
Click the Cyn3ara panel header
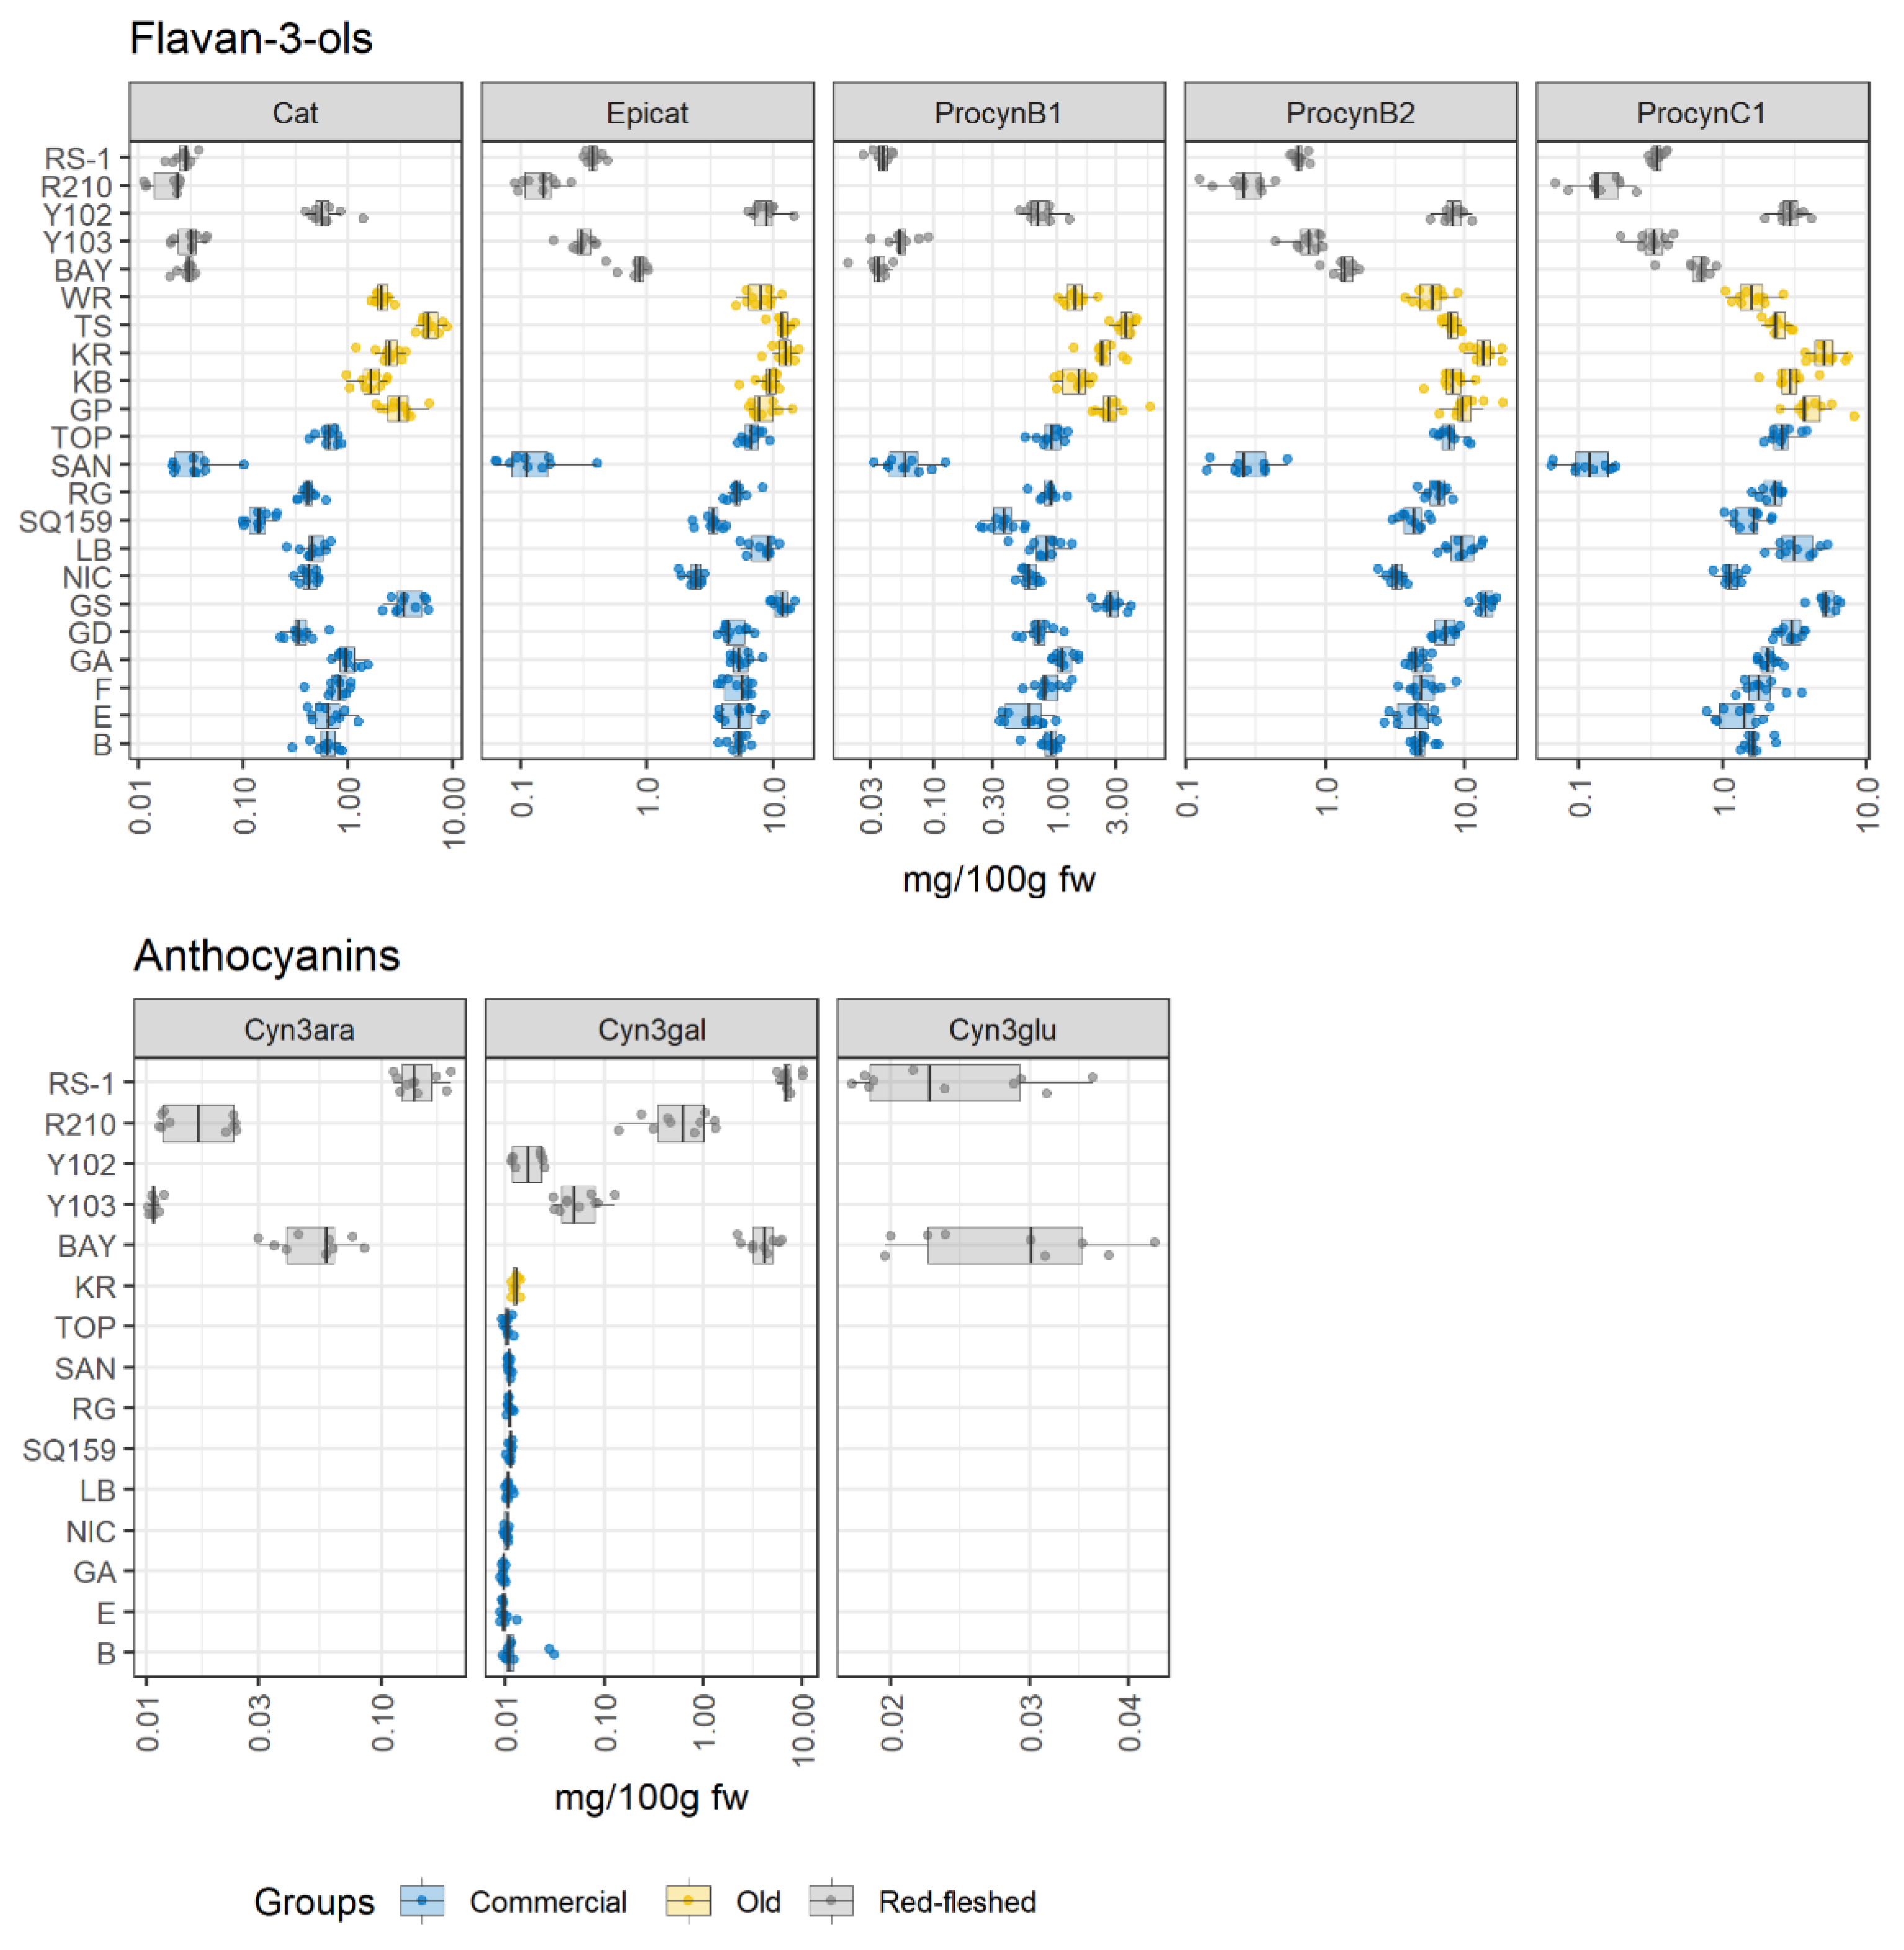coord(299,1030)
